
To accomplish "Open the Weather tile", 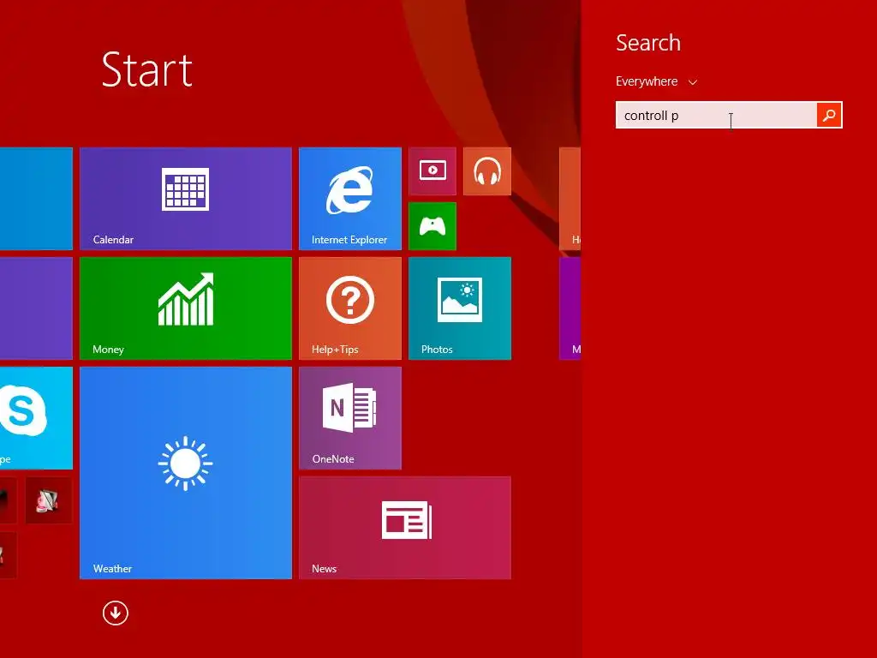I will coord(186,473).
